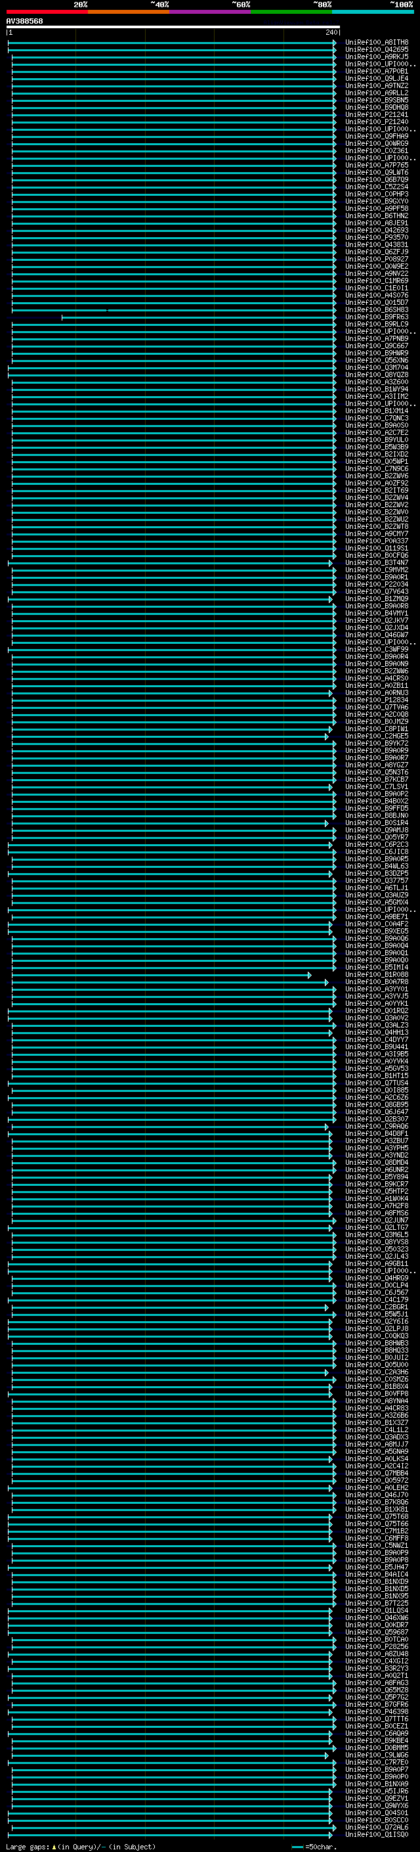Viewport: 420px width, 1852px height.
Task: Open hit UniRef100_A8ITH8
Action: 377,43
